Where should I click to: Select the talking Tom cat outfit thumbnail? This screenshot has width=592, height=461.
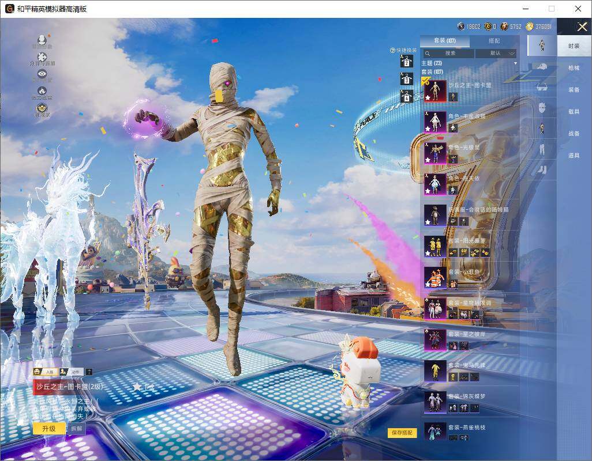pyautogui.click(x=435, y=216)
